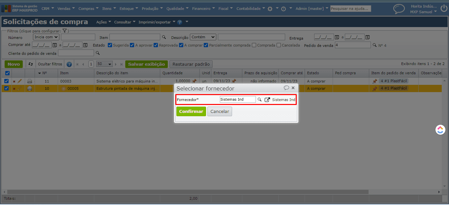Click the pencil edit icon for row 11
The image size is (449, 205).
coord(19,81)
